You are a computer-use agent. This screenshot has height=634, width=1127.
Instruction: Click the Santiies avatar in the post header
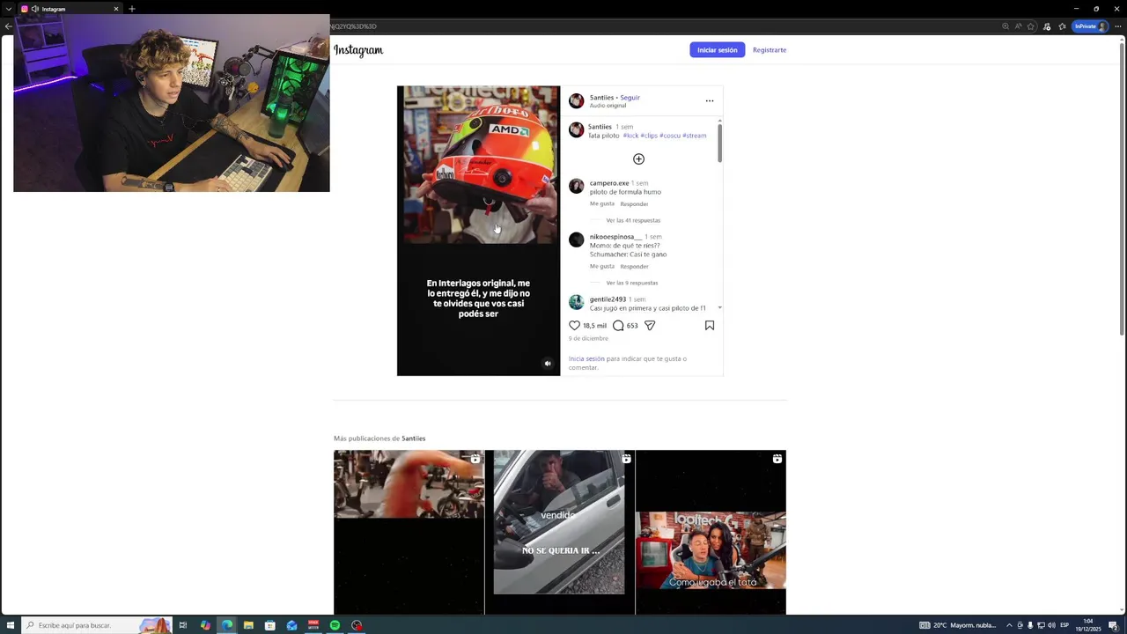point(577,101)
